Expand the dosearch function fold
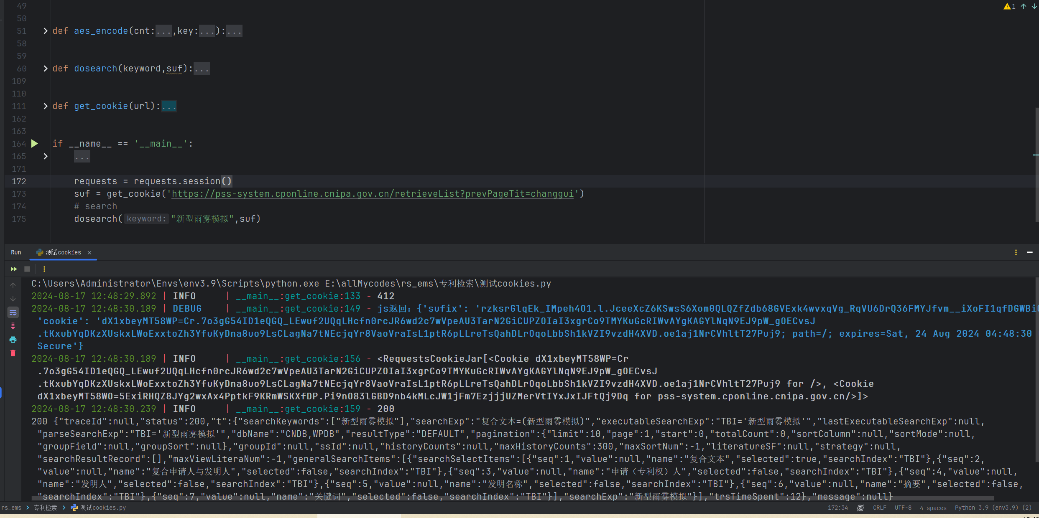 coord(46,69)
